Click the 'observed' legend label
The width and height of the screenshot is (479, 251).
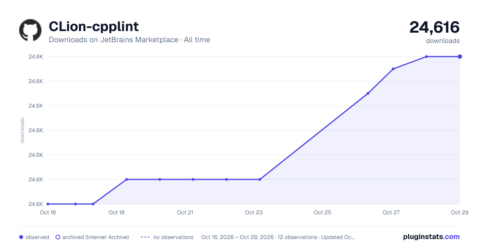37,237
